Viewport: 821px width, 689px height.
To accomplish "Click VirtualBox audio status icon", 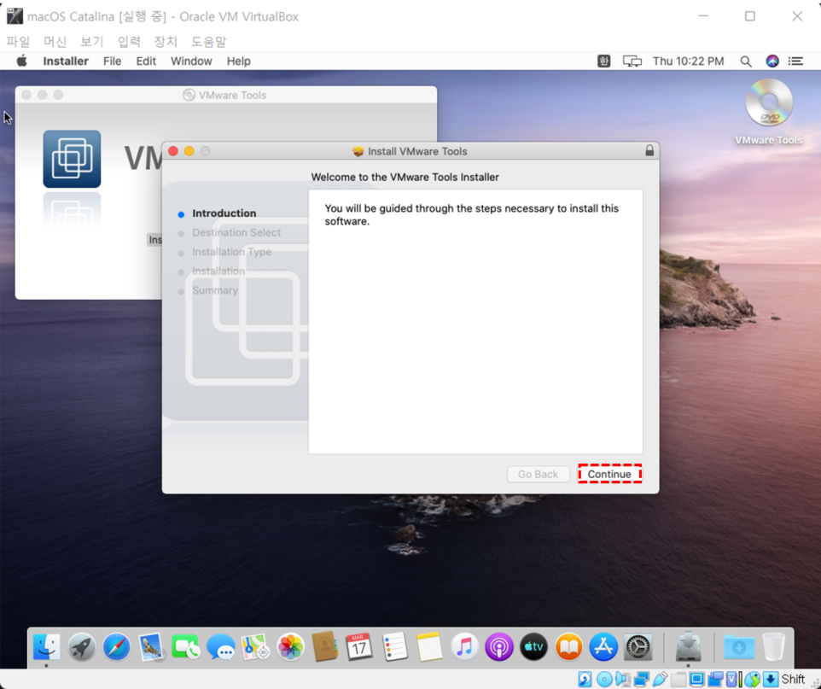I will pos(622,679).
